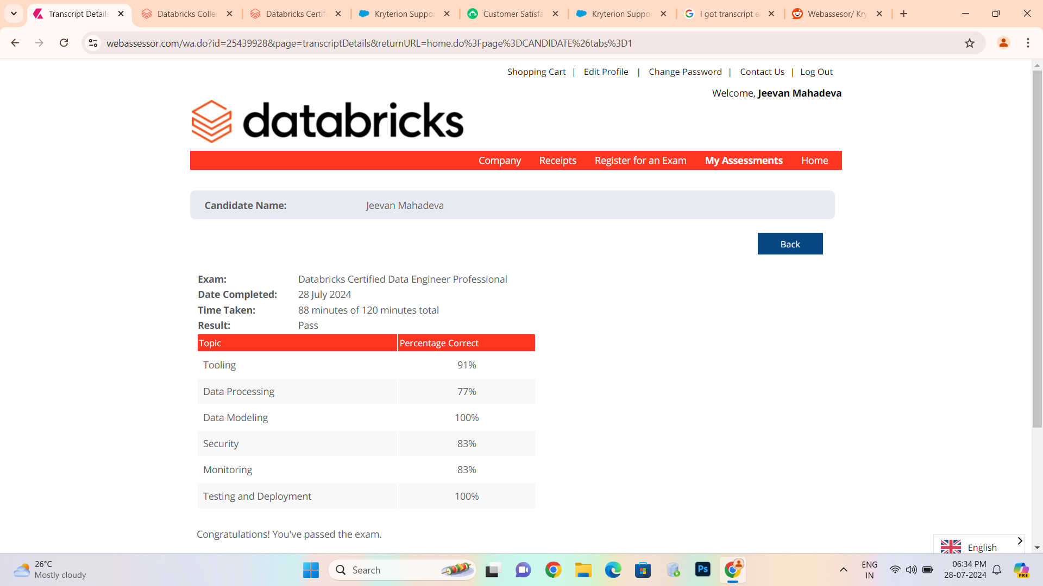1043x586 pixels.
Task: Open Shopping Cart link
Action: [536, 72]
